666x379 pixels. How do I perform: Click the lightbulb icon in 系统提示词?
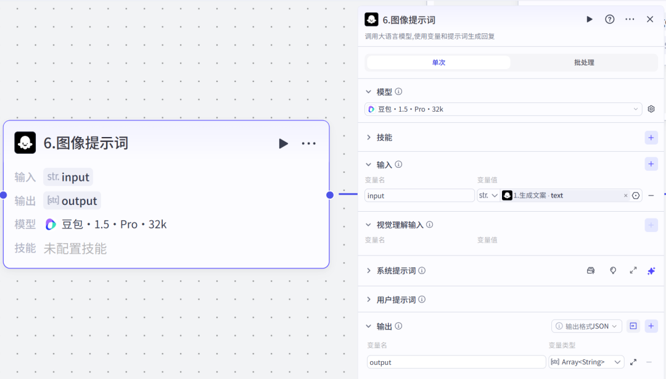coord(613,270)
